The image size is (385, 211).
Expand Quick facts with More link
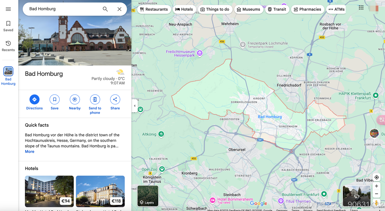coord(29,152)
